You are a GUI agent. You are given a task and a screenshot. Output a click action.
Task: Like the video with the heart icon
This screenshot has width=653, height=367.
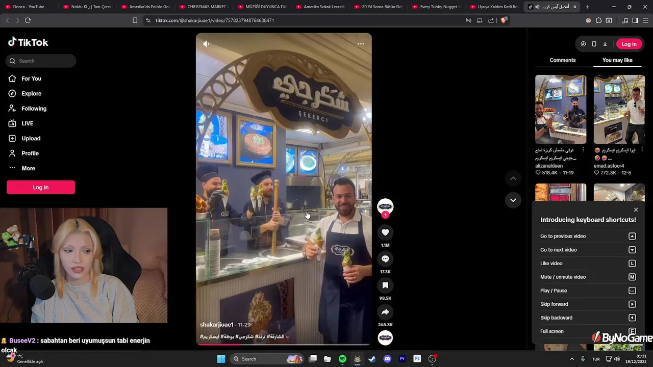click(x=385, y=232)
